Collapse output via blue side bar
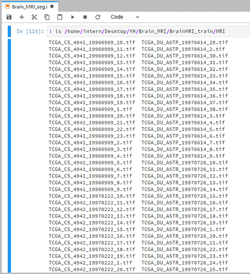Image resolution: width=250 pixels, height=274 pixels. (9, 156)
